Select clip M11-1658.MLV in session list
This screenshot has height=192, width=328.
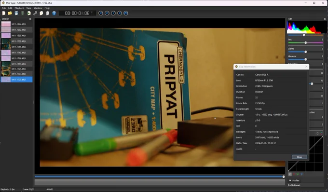[x=16, y=35]
